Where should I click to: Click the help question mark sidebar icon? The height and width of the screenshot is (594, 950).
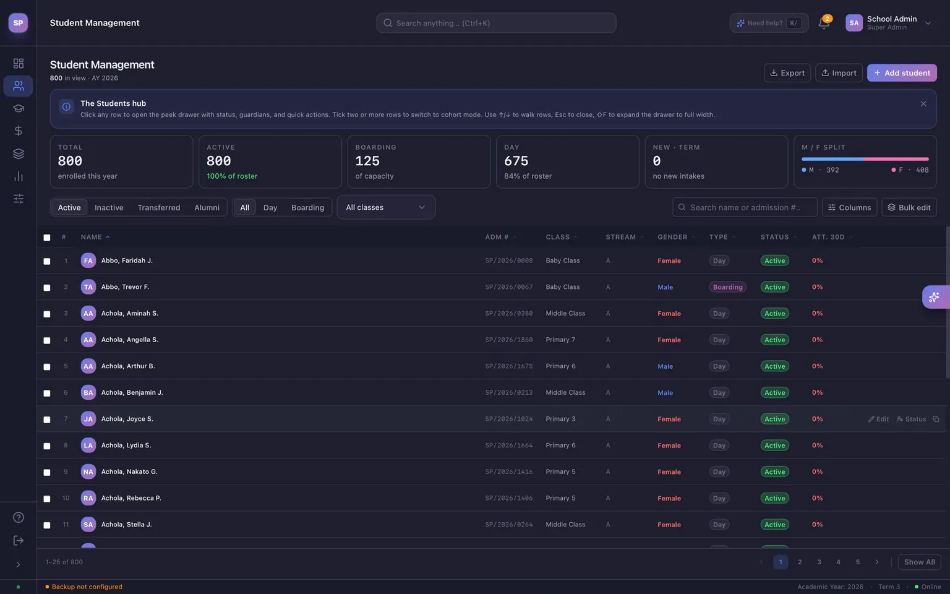click(x=19, y=517)
